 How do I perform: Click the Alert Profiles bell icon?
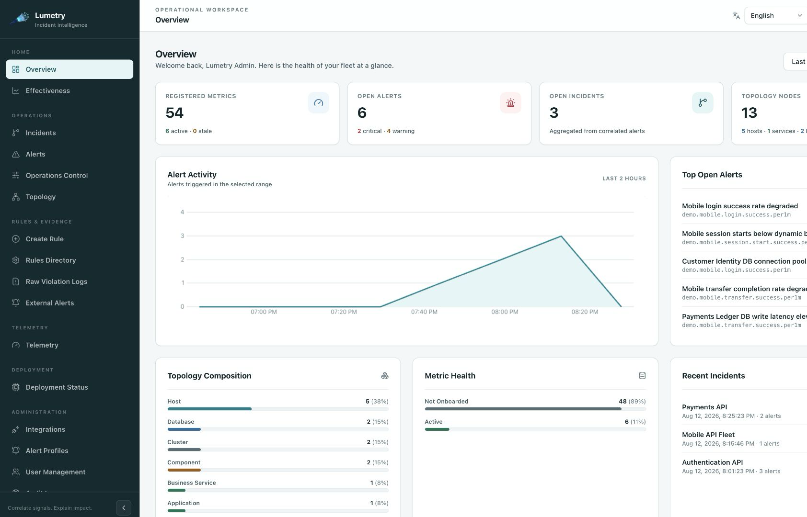point(16,450)
